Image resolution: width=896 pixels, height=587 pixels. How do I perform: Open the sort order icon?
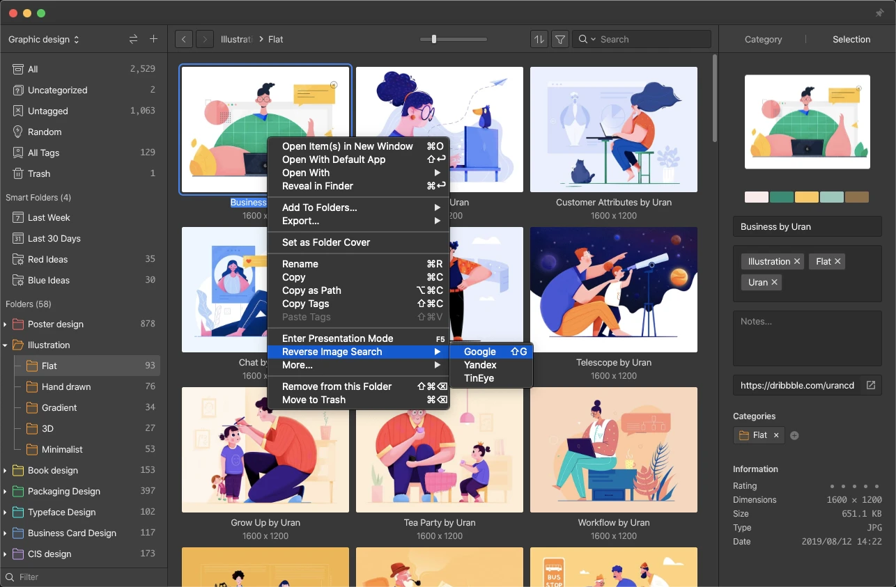pyautogui.click(x=539, y=40)
